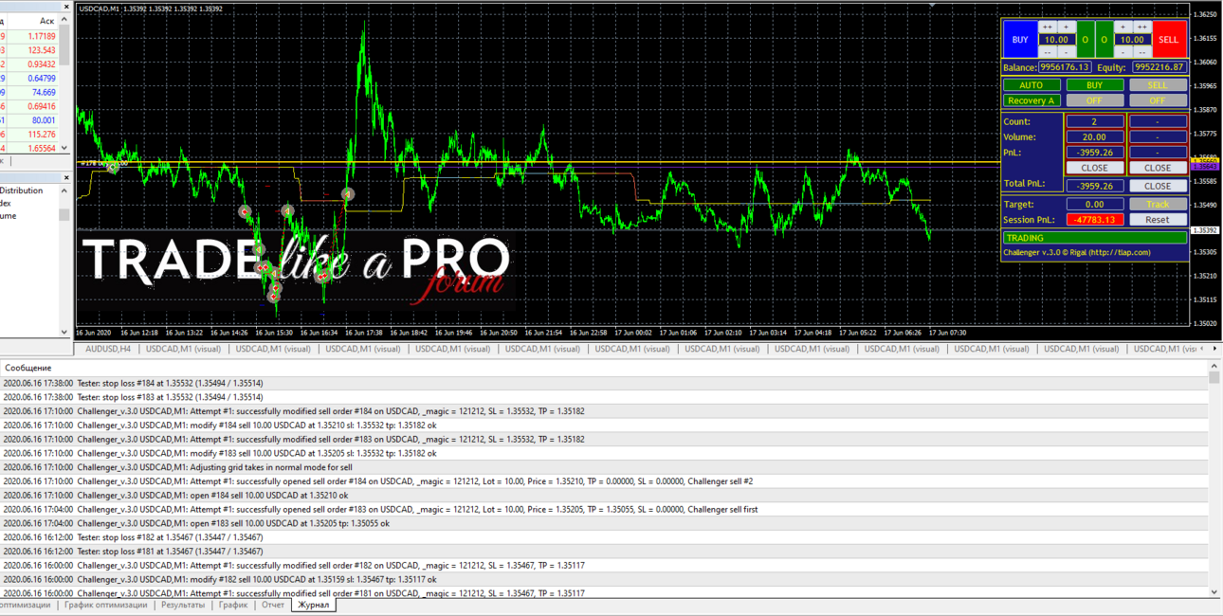The height and width of the screenshot is (616, 1223).
Task: Click Navigator scrollbar down arrow
Action: click(64, 332)
